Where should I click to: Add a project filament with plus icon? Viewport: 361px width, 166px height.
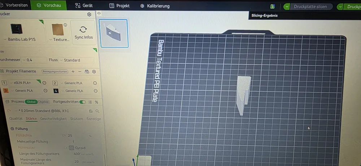pyautogui.click(x=73, y=72)
